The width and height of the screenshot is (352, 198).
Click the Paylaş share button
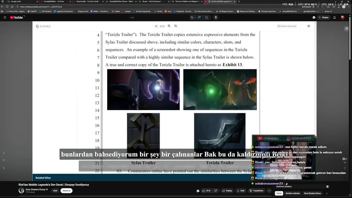227,191
